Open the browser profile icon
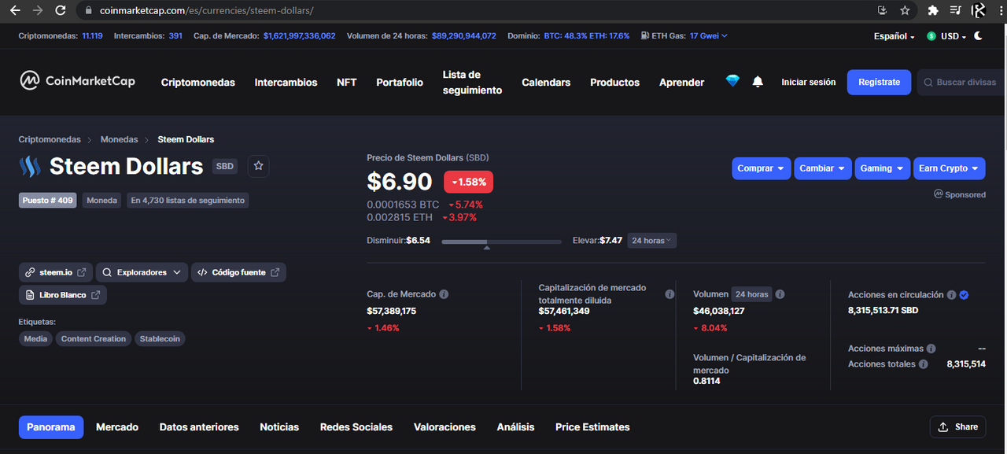Screen dimensions: 1007x454 (979, 11)
